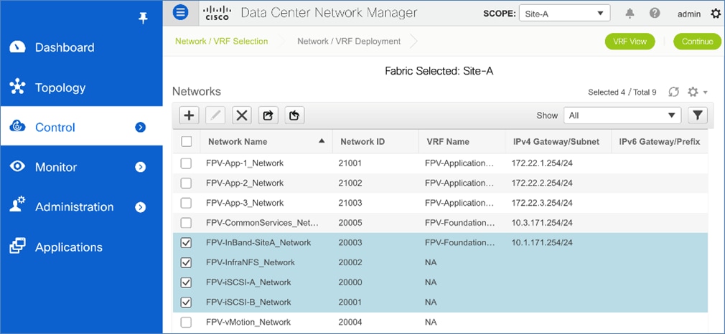Delete selected networks with X icon
The height and width of the screenshot is (334, 725).
(x=241, y=115)
